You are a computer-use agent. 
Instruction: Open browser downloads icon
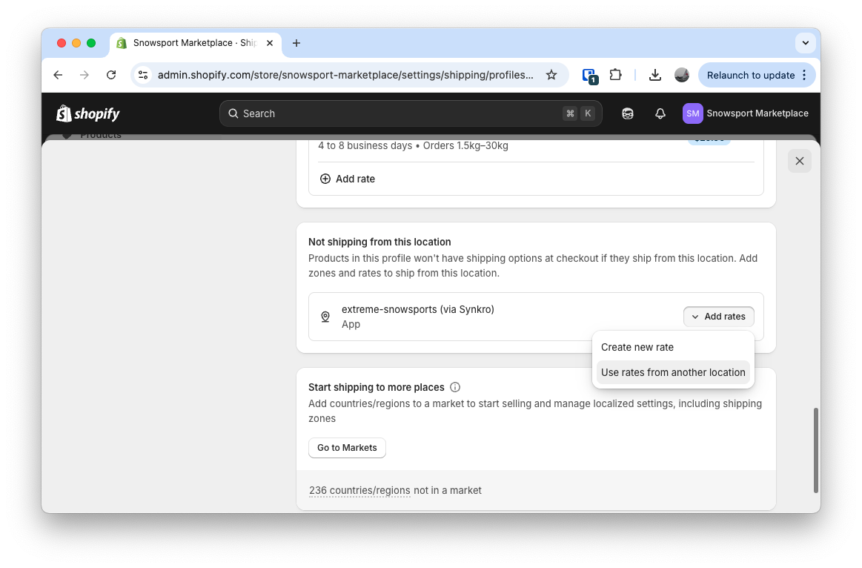pyautogui.click(x=654, y=75)
